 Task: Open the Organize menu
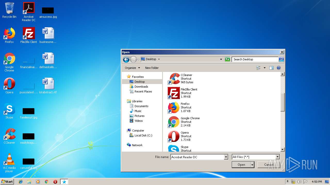pos(132,68)
